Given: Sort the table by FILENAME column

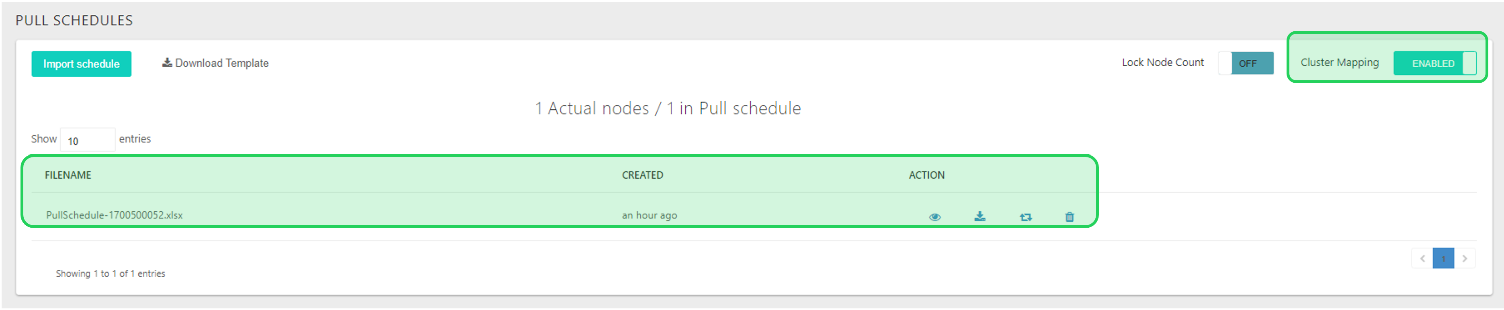Looking at the screenshot, I should (68, 175).
